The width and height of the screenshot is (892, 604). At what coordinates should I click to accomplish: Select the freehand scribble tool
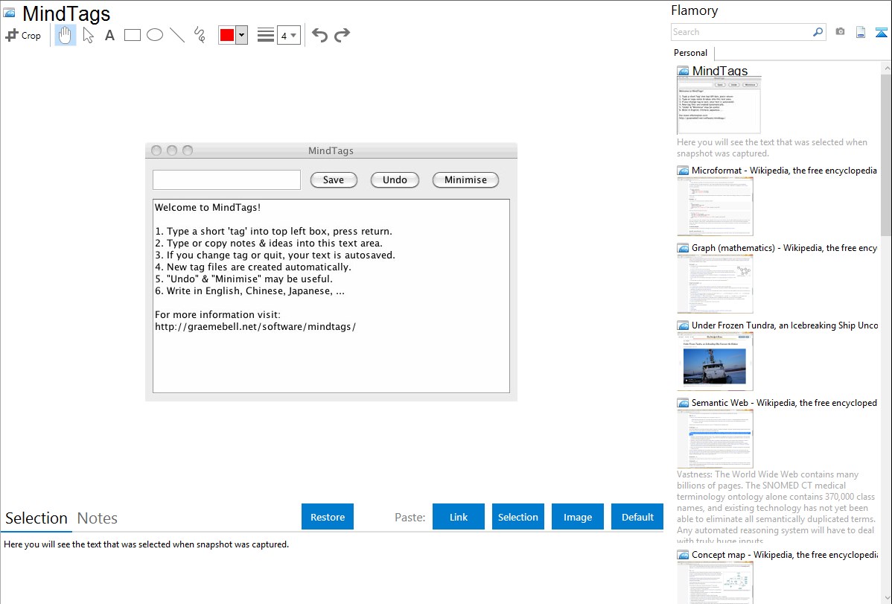coord(200,35)
